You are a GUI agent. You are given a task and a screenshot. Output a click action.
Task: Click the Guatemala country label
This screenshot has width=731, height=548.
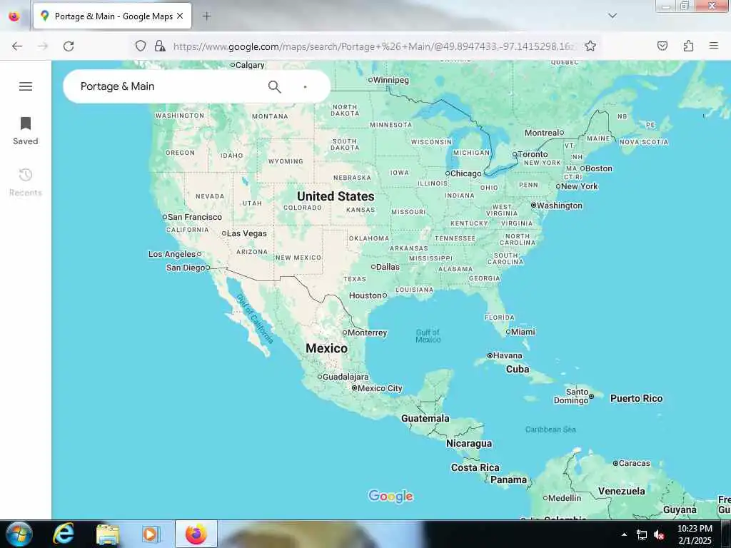tap(425, 418)
